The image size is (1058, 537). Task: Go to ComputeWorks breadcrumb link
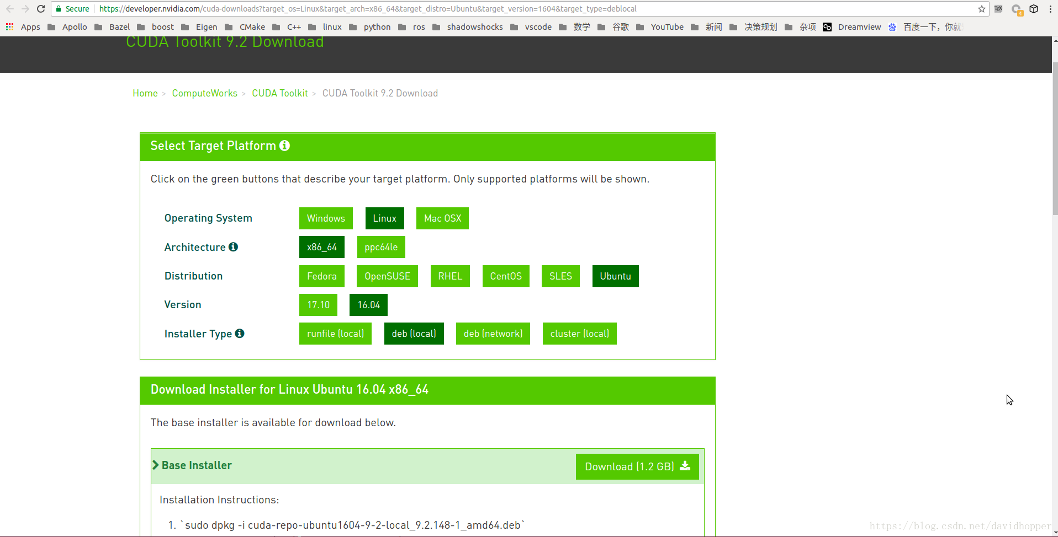[x=205, y=93]
